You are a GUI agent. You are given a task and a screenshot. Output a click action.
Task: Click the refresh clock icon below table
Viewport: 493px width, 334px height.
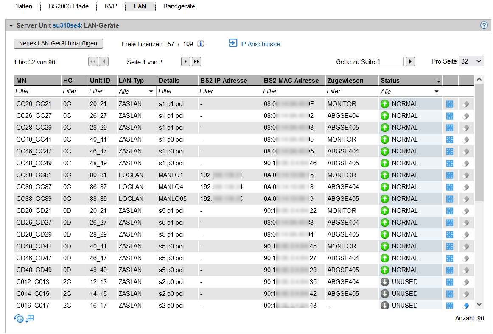click(19, 319)
